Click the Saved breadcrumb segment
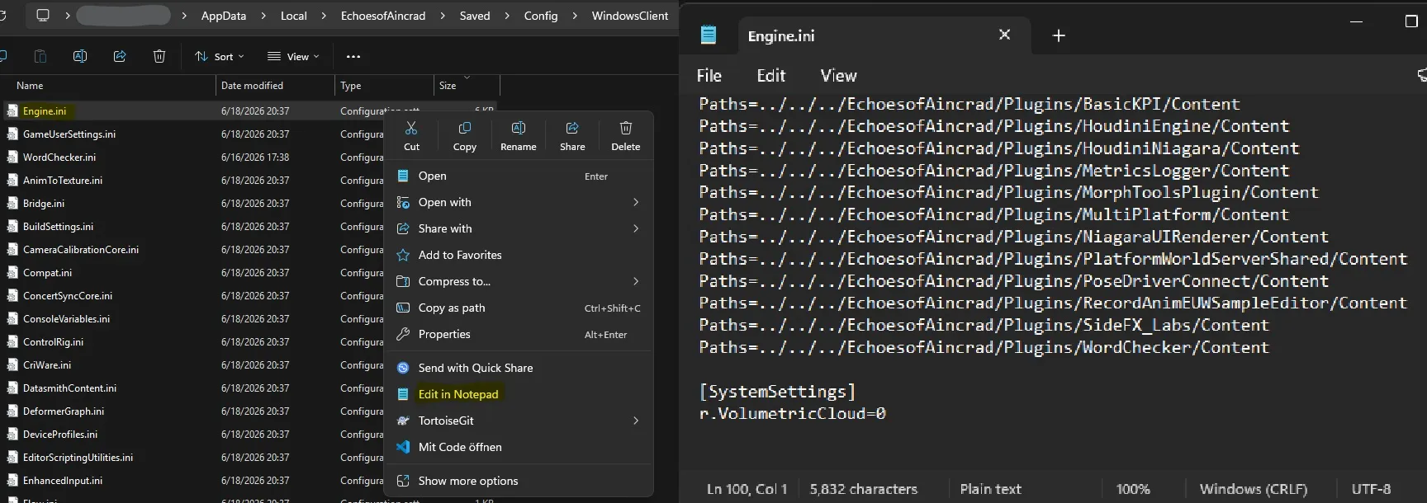 click(x=475, y=16)
